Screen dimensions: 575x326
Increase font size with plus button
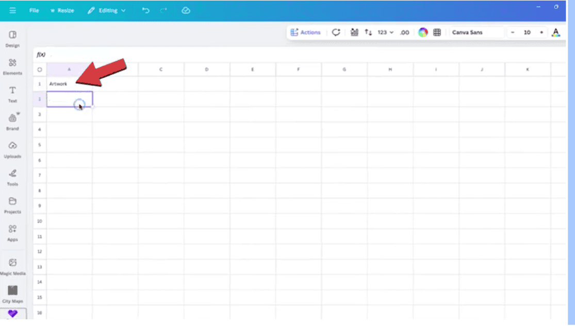click(541, 32)
